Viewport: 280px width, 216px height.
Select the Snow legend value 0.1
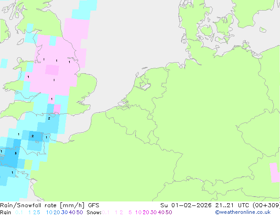click(x=106, y=212)
